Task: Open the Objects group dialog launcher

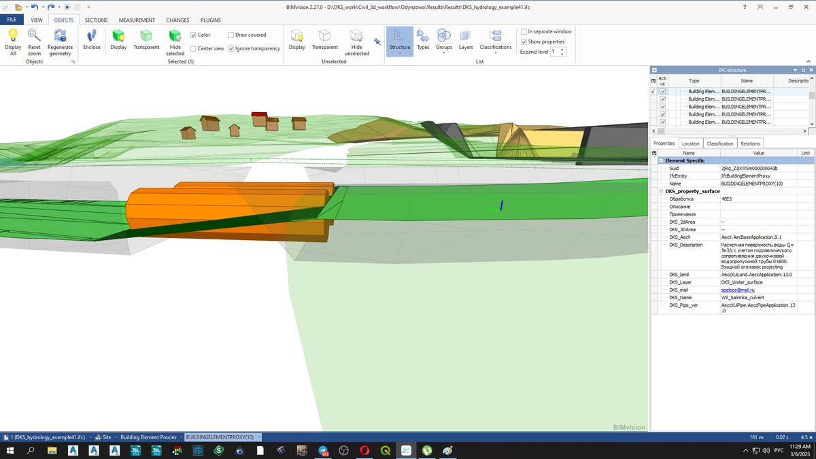Action: 73,61
